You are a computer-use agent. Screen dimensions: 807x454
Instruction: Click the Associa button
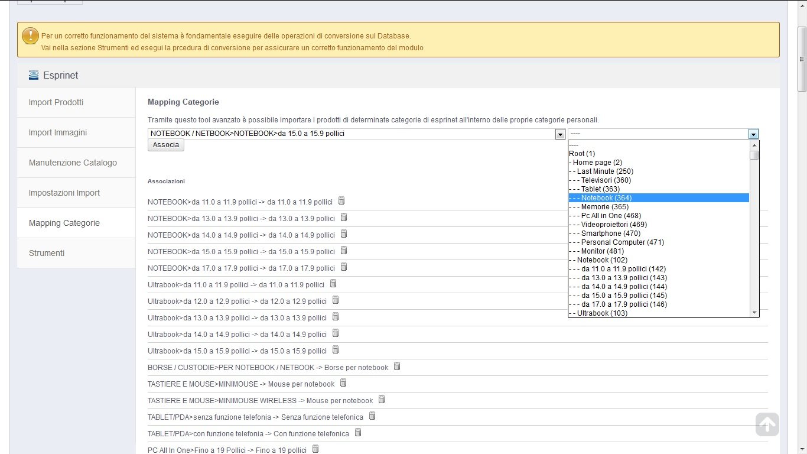coord(166,145)
